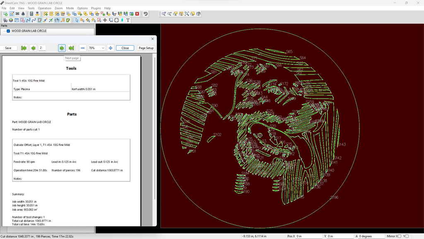Viewport: 424px width, 239px height.
Task: Click the run post processor icon with green arrow
Action: click(5, 14)
